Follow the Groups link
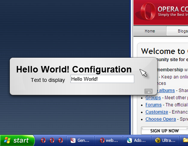The height and width of the screenshot is (146, 188). click(x=153, y=98)
